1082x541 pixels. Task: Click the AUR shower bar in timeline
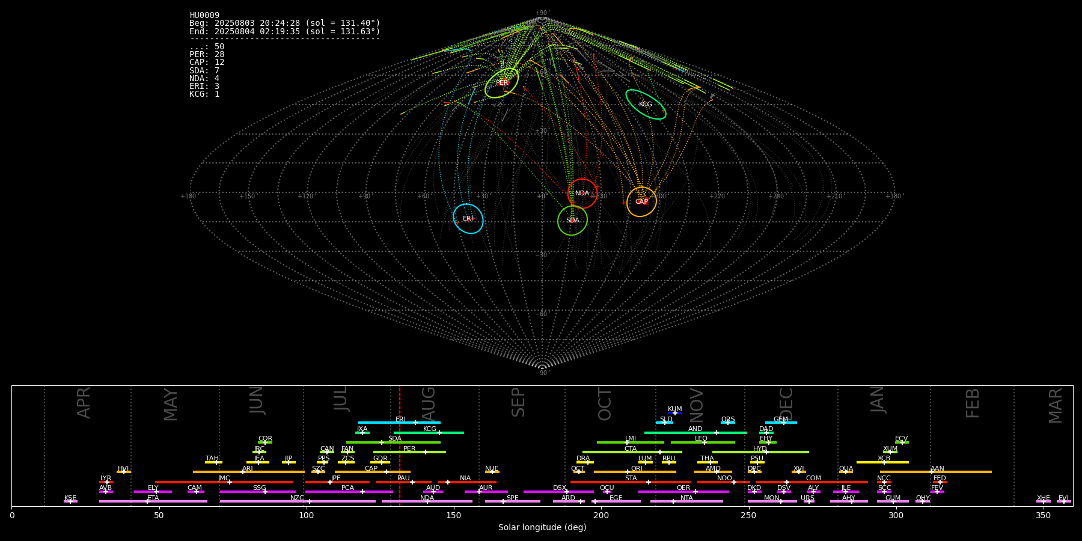[x=486, y=492]
